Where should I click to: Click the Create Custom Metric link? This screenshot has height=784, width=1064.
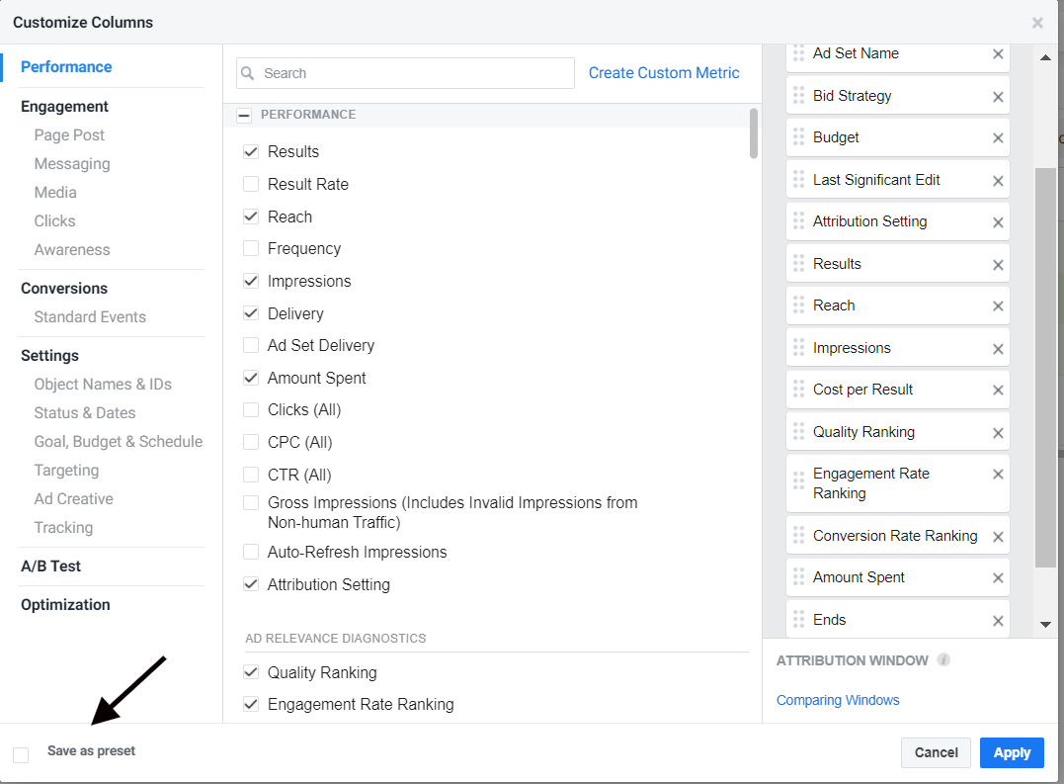(x=663, y=72)
